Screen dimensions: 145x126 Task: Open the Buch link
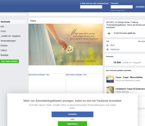point(112,45)
